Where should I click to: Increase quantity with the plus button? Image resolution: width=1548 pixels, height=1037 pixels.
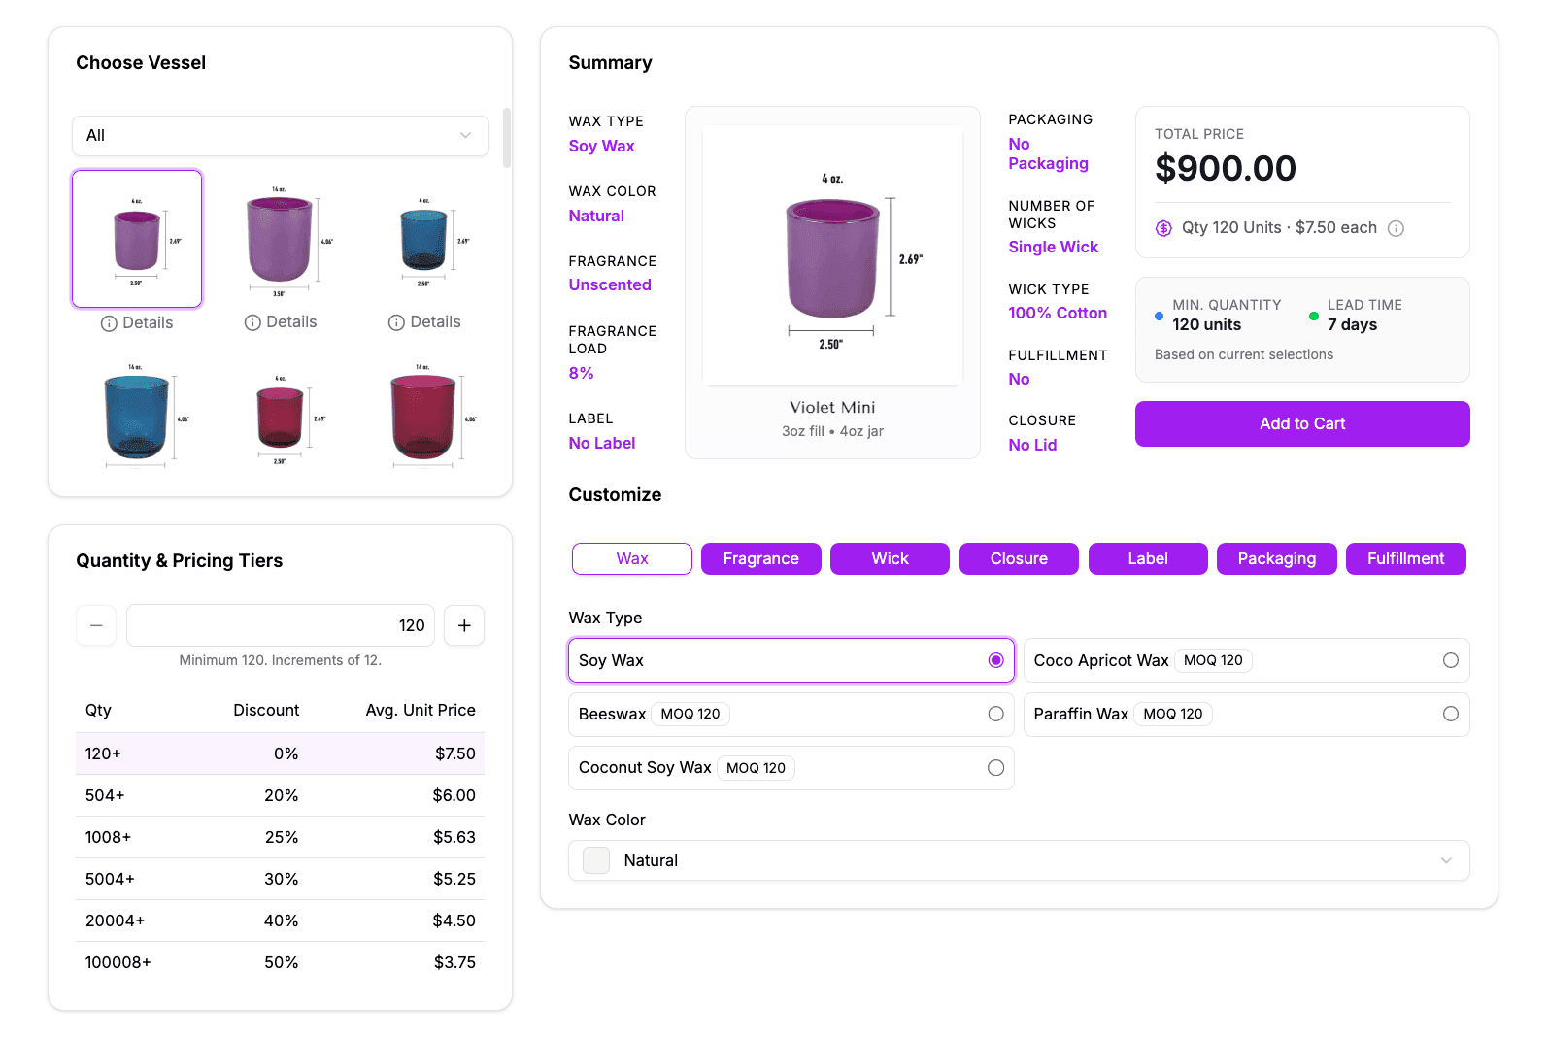coord(464,625)
